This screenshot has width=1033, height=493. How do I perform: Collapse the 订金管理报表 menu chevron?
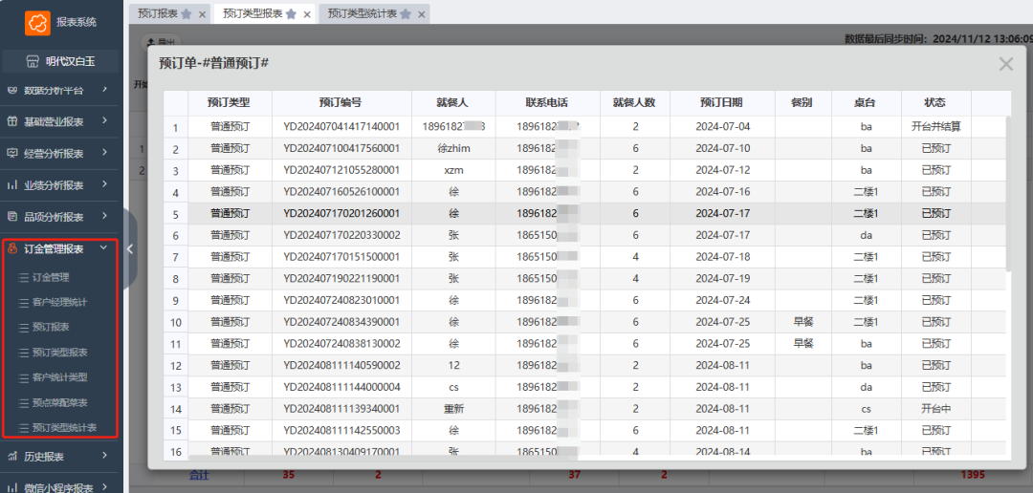(x=103, y=248)
